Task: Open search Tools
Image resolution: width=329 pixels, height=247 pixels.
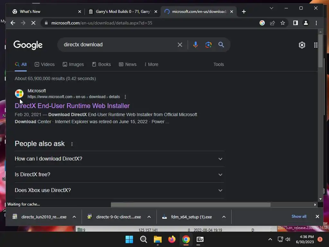Action: [x=218, y=64]
